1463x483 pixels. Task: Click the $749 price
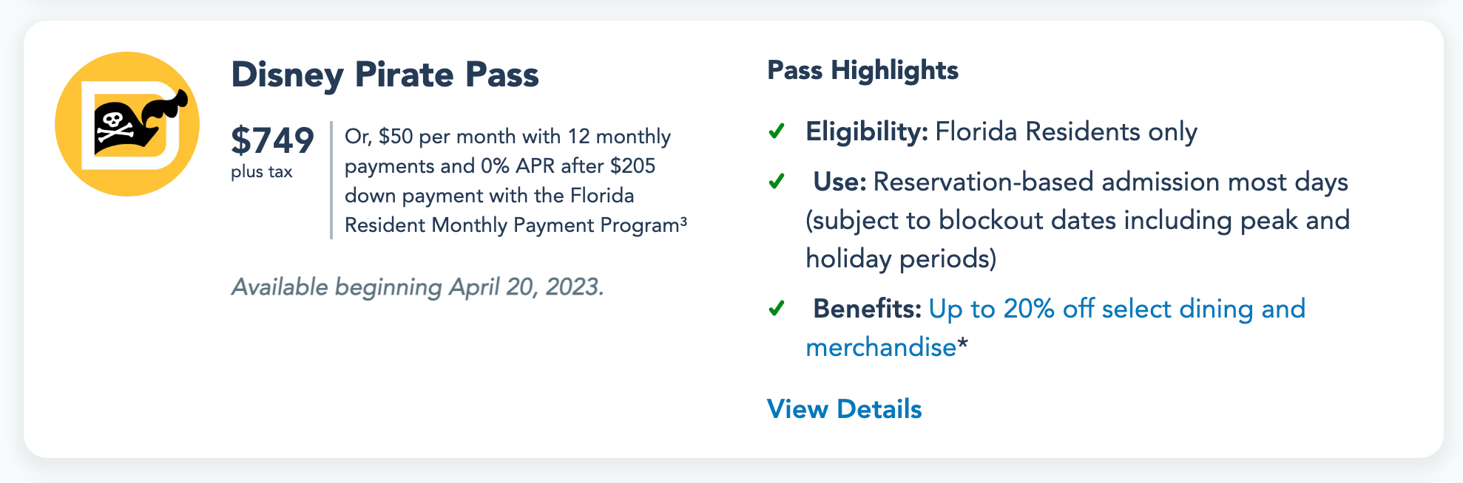click(272, 140)
